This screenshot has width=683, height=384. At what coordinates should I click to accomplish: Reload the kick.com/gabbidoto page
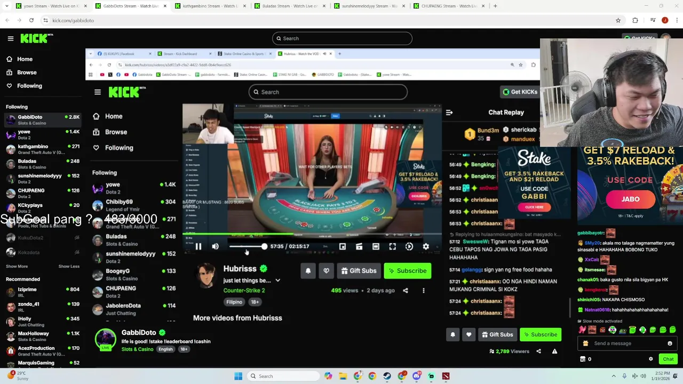tap(31, 20)
